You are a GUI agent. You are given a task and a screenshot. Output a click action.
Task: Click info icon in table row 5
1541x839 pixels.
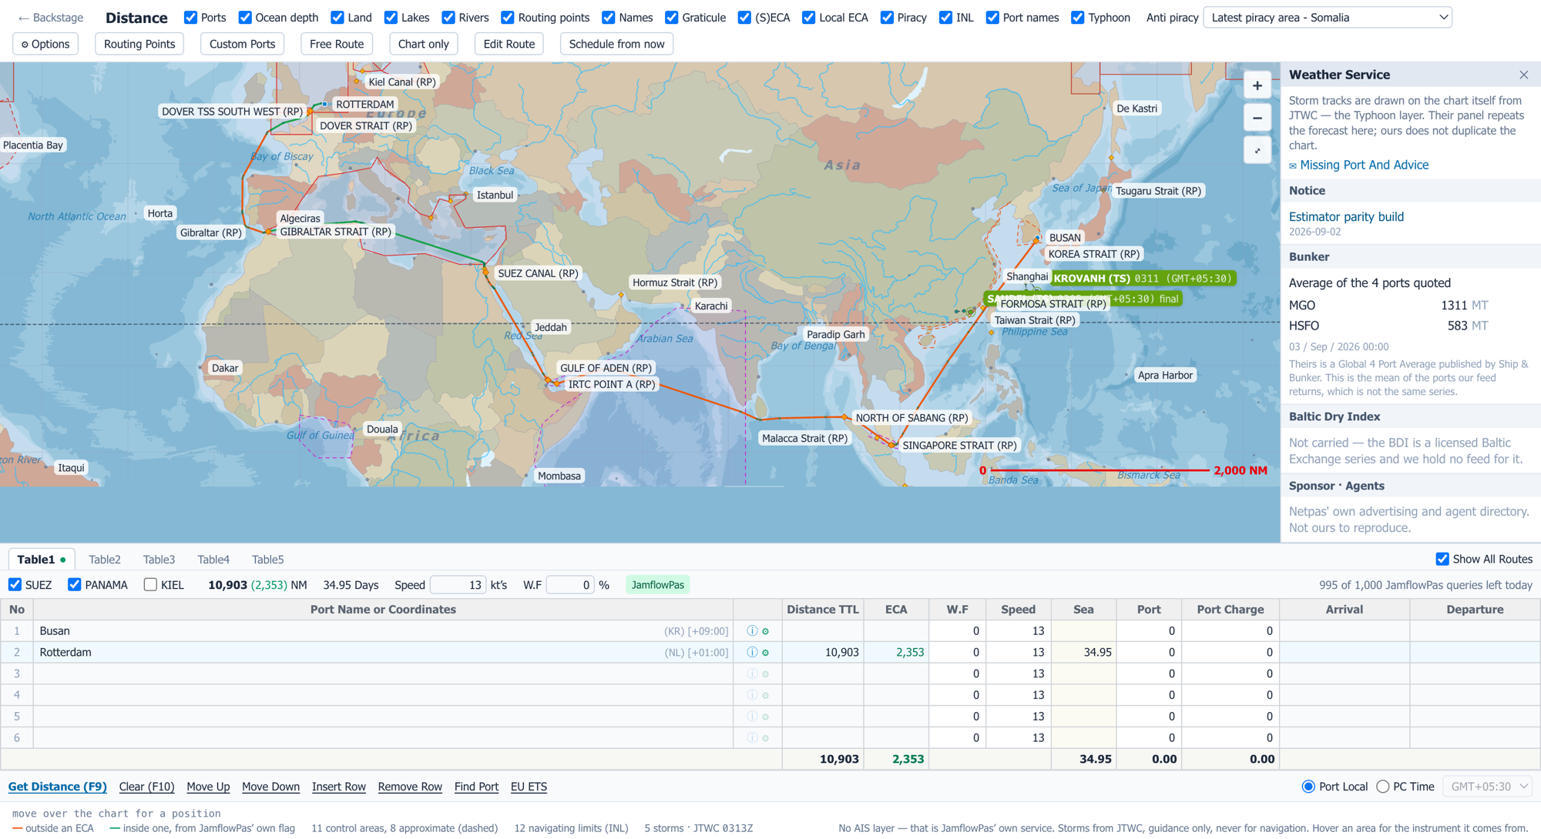point(752,717)
